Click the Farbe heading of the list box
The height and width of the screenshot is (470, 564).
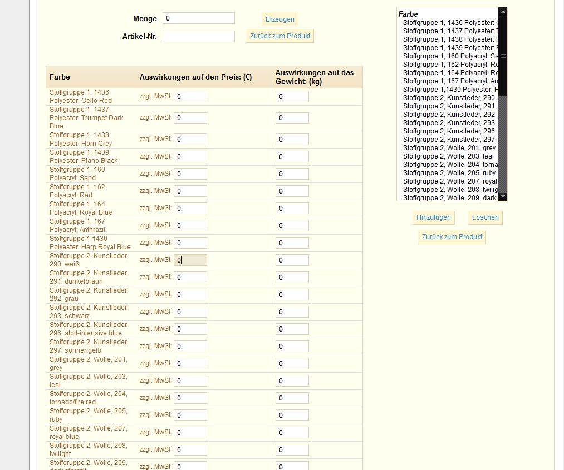pyautogui.click(x=408, y=14)
